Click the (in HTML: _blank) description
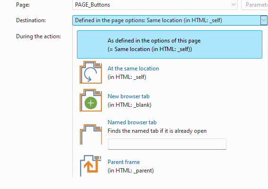This screenshot has width=268, height=189. tap(129, 105)
